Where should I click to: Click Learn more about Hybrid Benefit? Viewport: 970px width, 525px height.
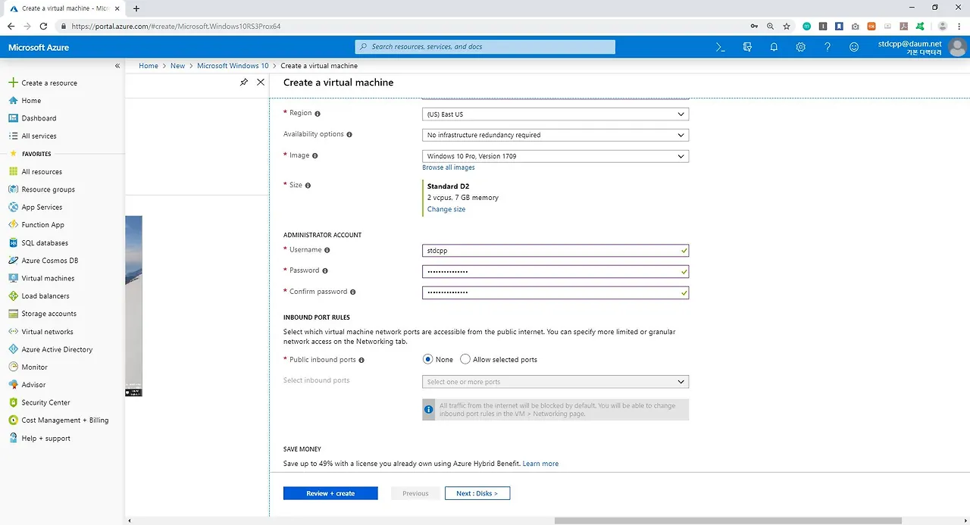click(x=540, y=464)
